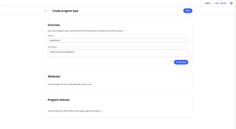Click the Overview helper text about naming
Screen dimensions: 236x129
[x=86, y=31]
